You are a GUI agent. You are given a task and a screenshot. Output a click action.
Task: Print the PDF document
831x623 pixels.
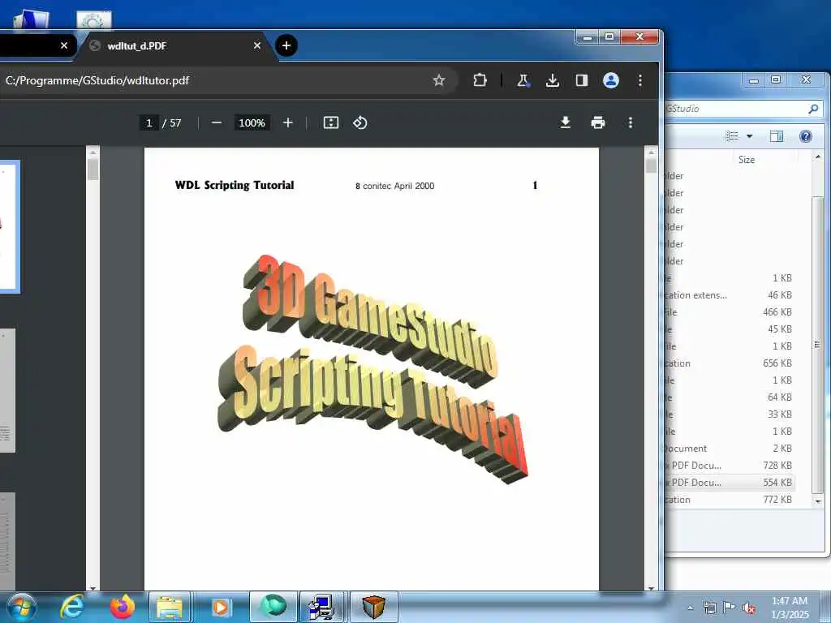(598, 123)
